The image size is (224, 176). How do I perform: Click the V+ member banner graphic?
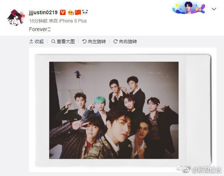[189, 7]
